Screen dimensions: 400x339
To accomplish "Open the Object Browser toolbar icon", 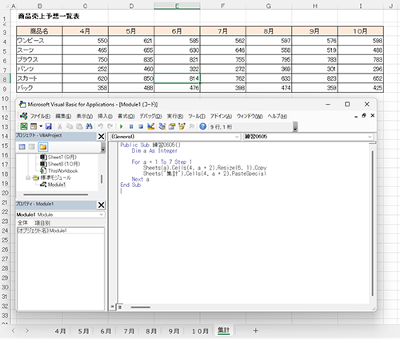I will click(182, 126).
